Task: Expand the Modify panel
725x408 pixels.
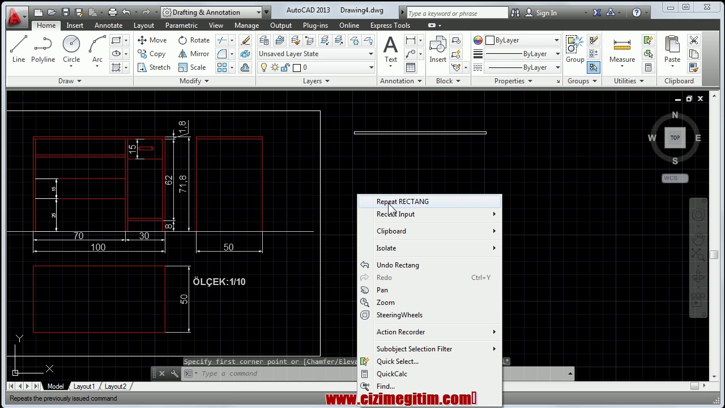Action: click(194, 81)
